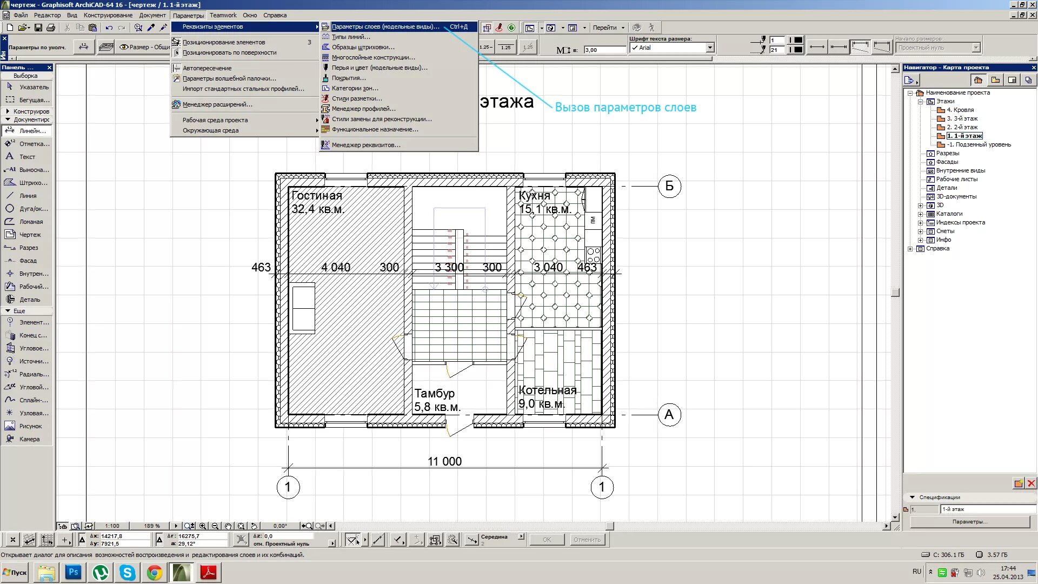Click the text height input field
Image resolution: width=1038 pixels, height=584 pixels.
click(x=604, y=50)
